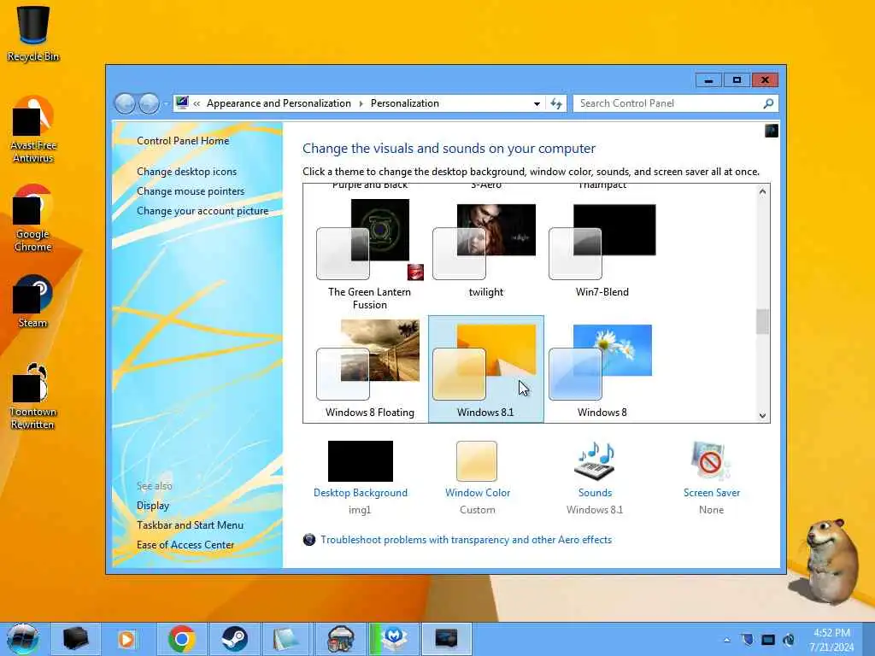
Task: Open the black box taskbar icon
Action: (75, 639)
